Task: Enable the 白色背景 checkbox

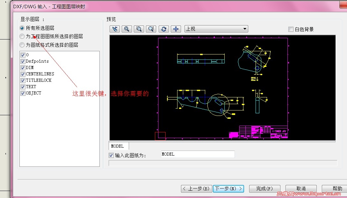Action: [x=291, y=29]
